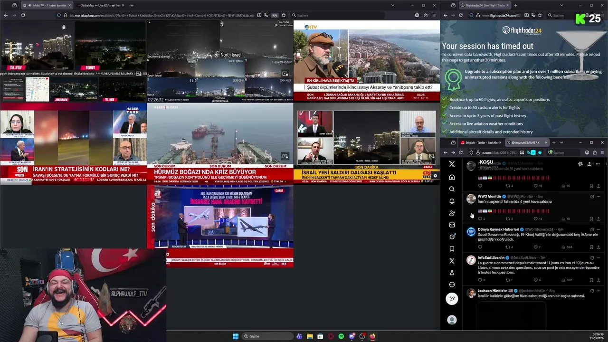Viewport: 608px width, 342px height.
Task: Open Dünya Kaynak Haberleri profile link
Action: [498, 229]
